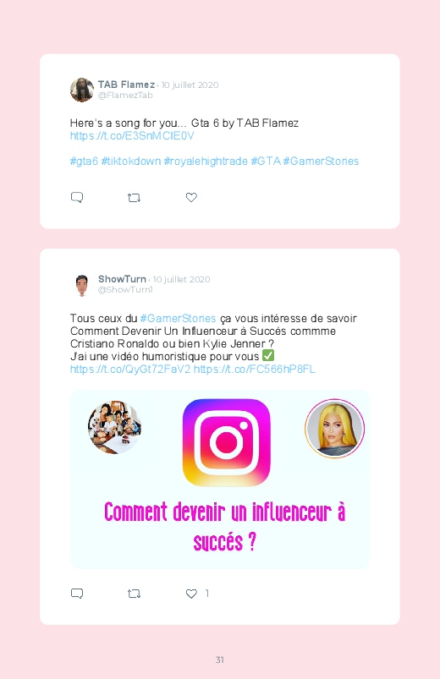Click reply icon on TAB Flamez tweet
This screenshot has height=679, width=440.
tap(77, 198)
